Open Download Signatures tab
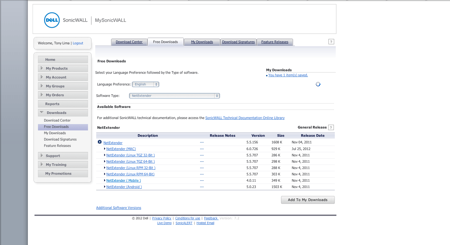 coord(238,42)
